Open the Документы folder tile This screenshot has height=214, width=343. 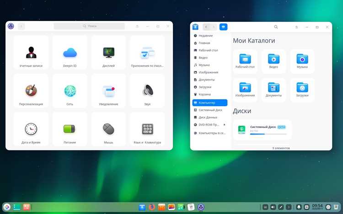coord(273,90)
